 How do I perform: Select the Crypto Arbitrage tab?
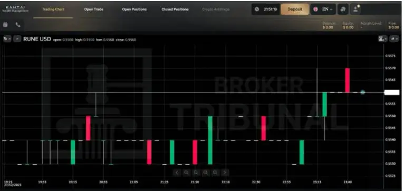tap(215, 9)
